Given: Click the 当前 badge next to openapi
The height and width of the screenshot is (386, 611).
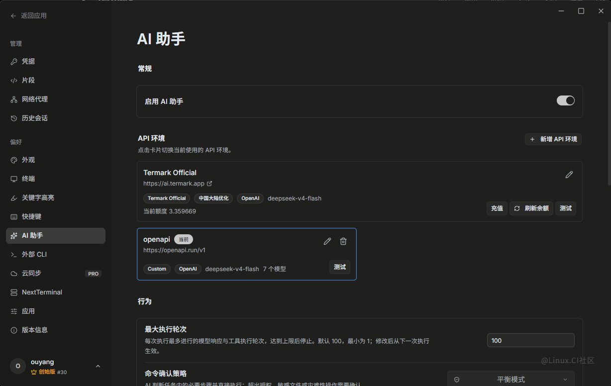Looking at the screenshot, I should (x=184, y=240).
